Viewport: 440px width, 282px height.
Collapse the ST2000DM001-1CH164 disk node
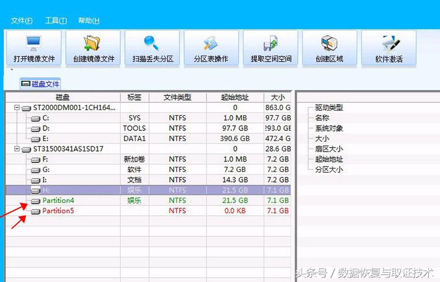pyautogui.click(x=17, y=108)
